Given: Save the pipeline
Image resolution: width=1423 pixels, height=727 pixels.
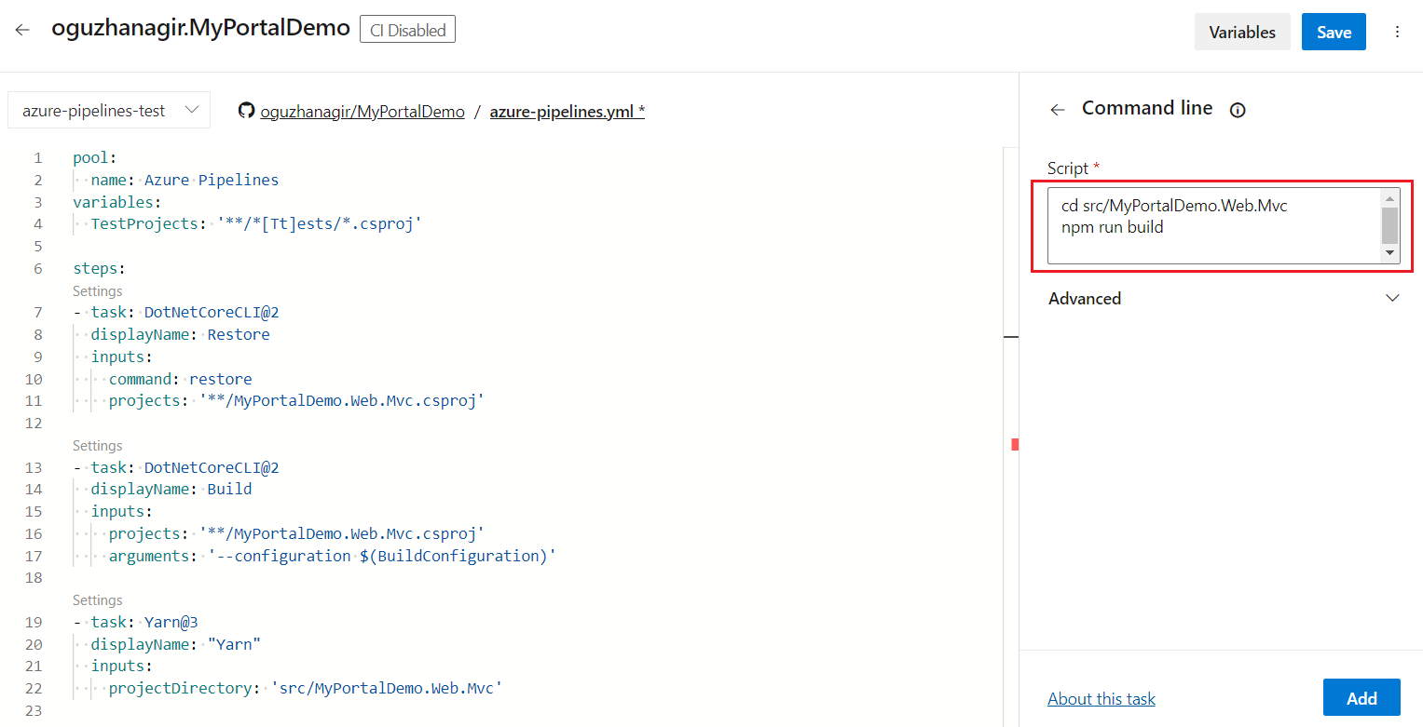Looking at the screenshot, I should pyautogui.click(x=1334, y=32).
